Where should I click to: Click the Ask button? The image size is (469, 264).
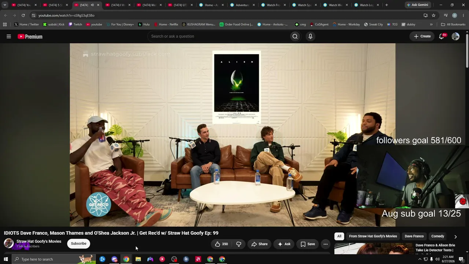(x=284, y=244)
